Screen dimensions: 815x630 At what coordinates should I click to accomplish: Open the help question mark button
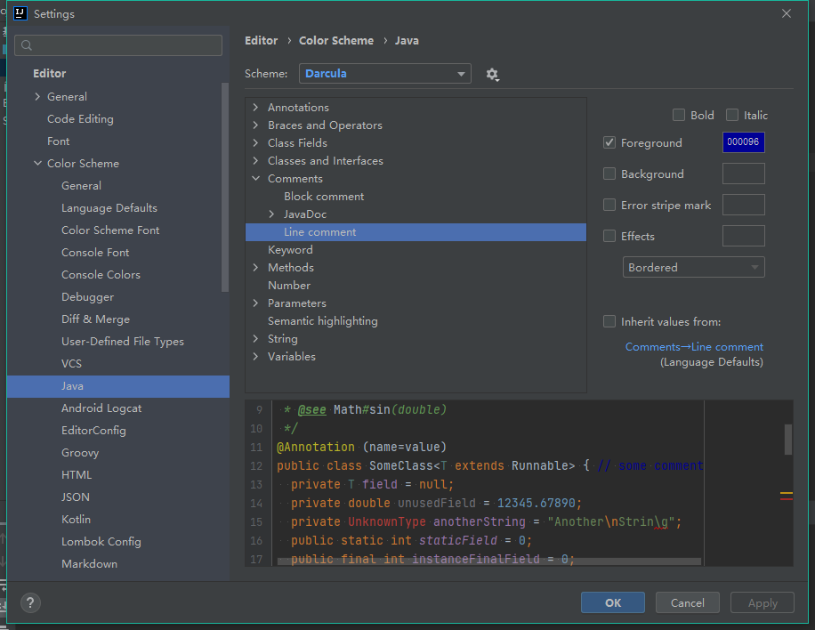30,602
